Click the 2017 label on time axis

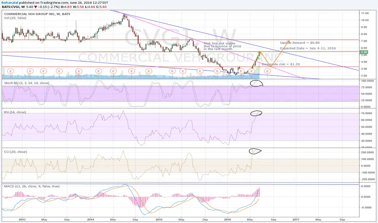tap(296, 219)
